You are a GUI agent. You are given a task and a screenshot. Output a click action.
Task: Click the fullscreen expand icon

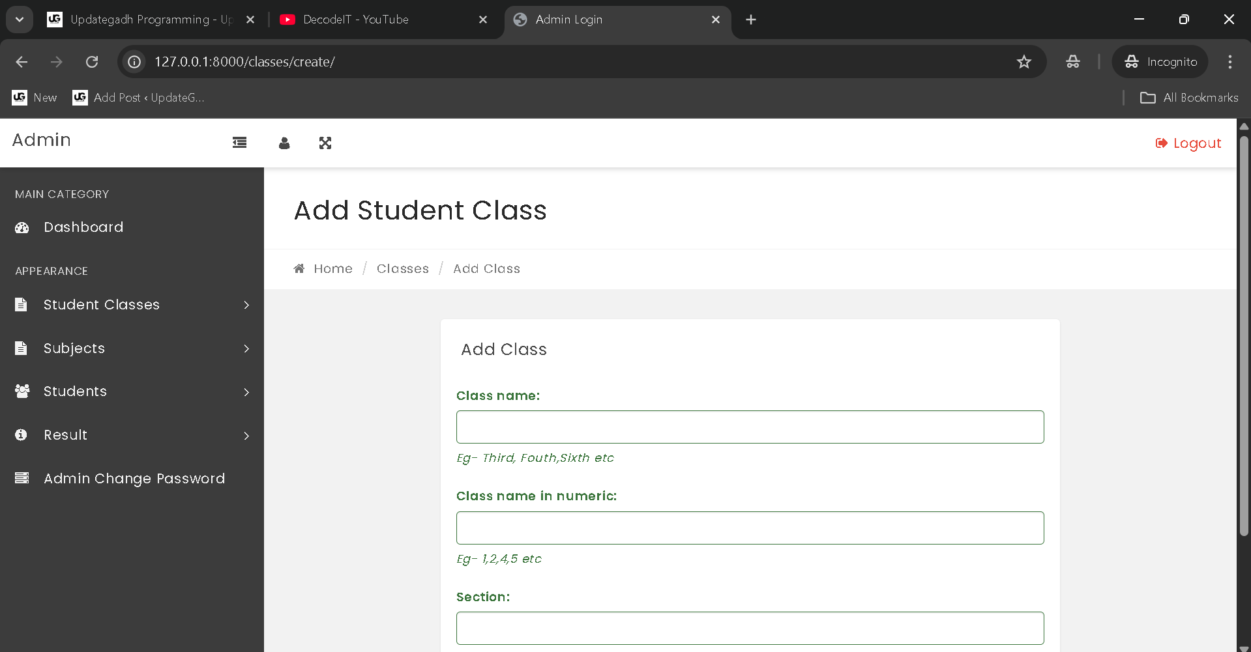click(325, 143)
